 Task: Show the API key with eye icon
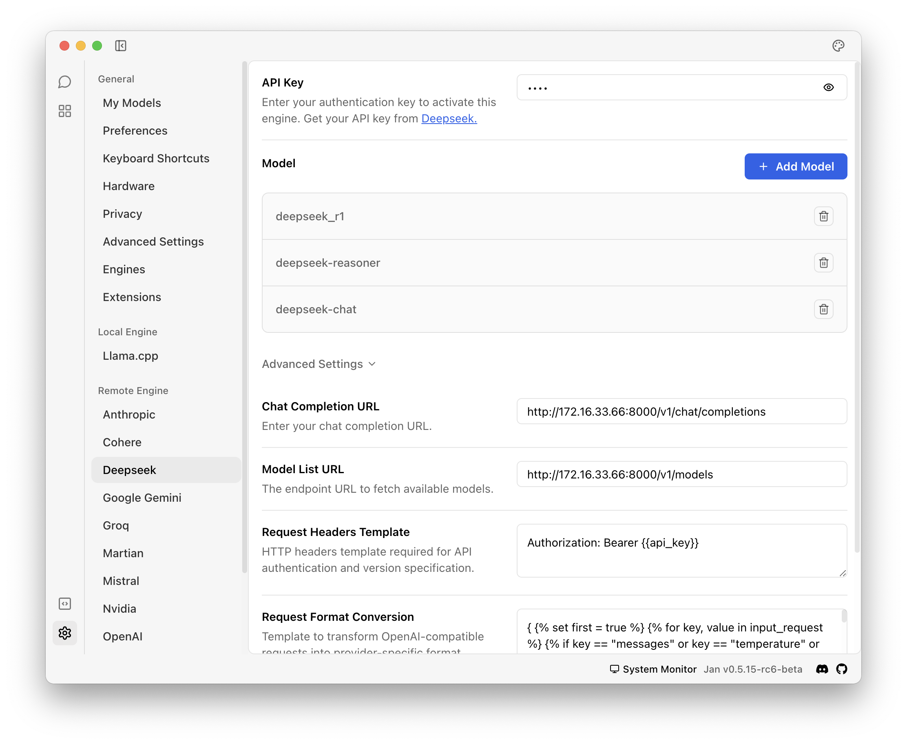828,87
